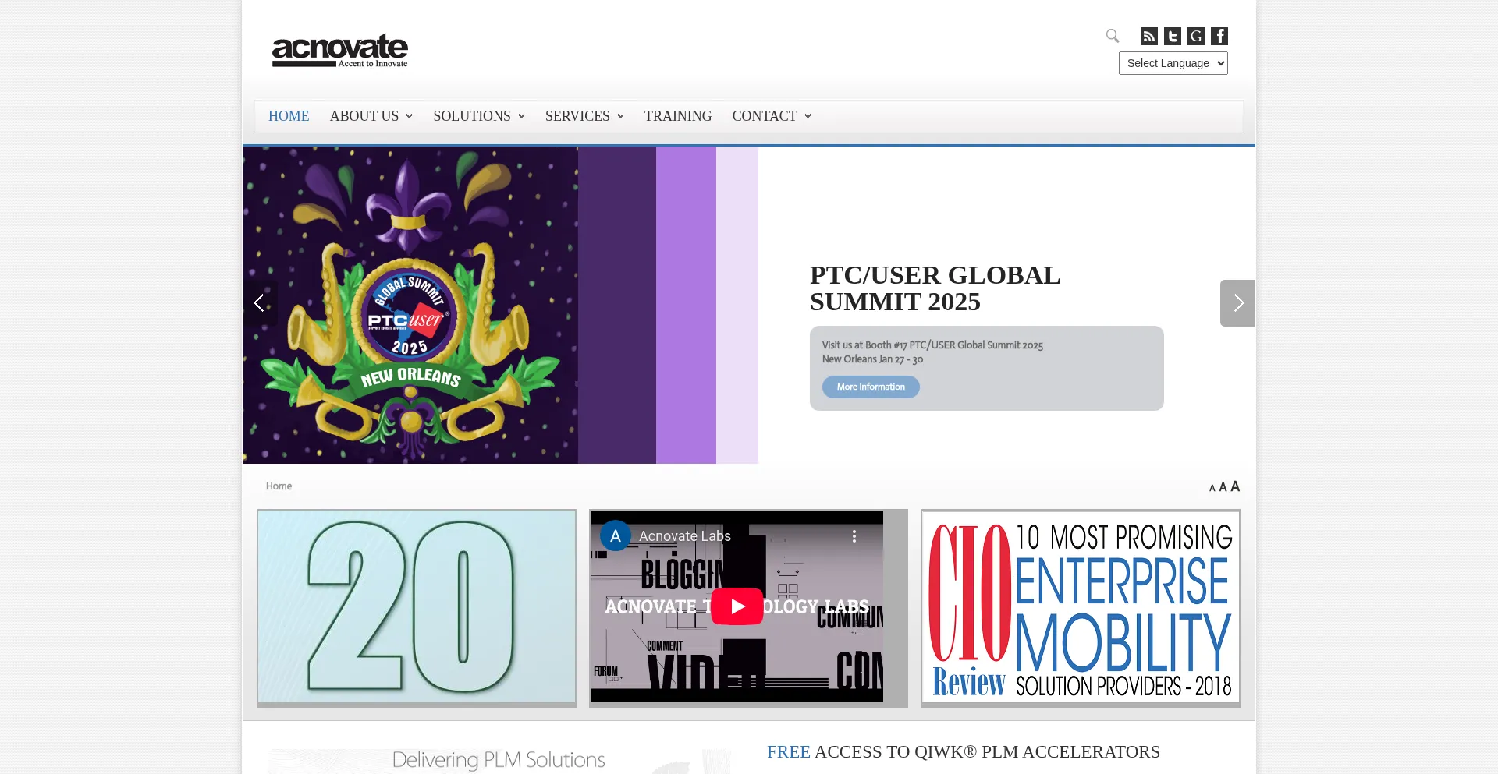Open the CIO Review Enterprise Mobility banner
Image resolution: width=1498 pixels, height=774 pixels.
pos(1081,607)
